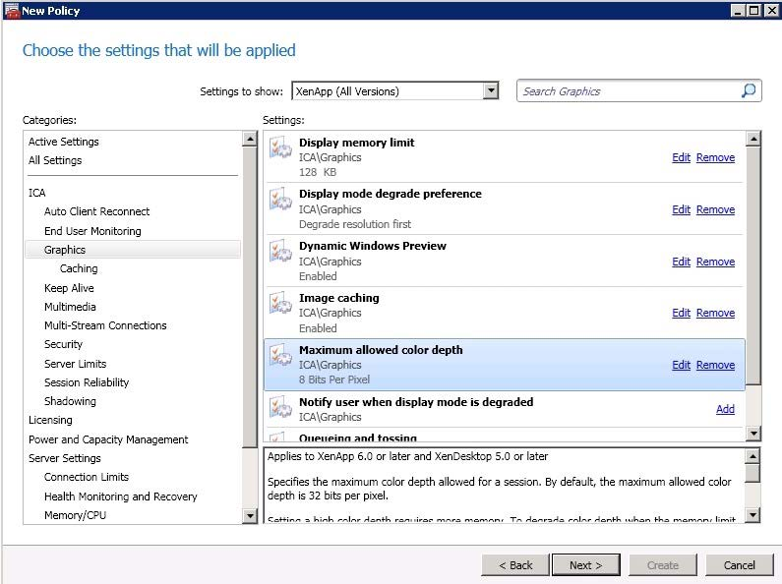Remove Display mode degrade preference

[x=715, y=209]
